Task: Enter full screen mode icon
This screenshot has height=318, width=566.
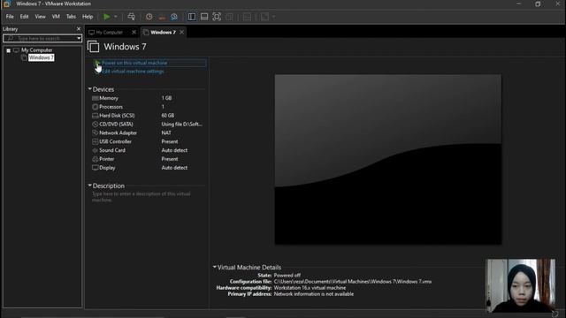Action: (x=217, y=17)
